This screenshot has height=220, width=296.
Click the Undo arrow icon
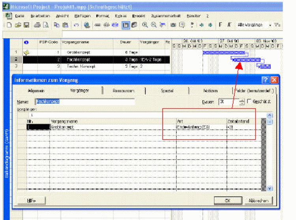[76, 25]
